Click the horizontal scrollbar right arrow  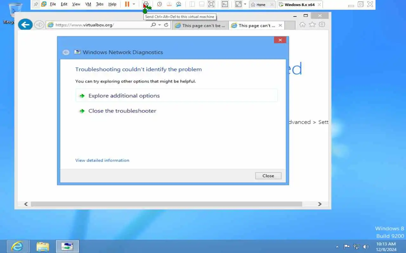click(320, 204)
